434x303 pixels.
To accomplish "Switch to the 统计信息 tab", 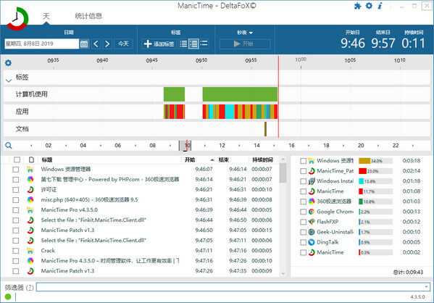I will [x=88, y=16].
